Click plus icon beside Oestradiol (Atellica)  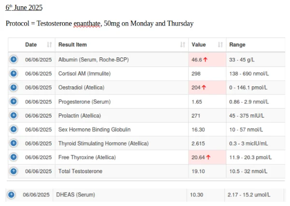coord(14,87)
